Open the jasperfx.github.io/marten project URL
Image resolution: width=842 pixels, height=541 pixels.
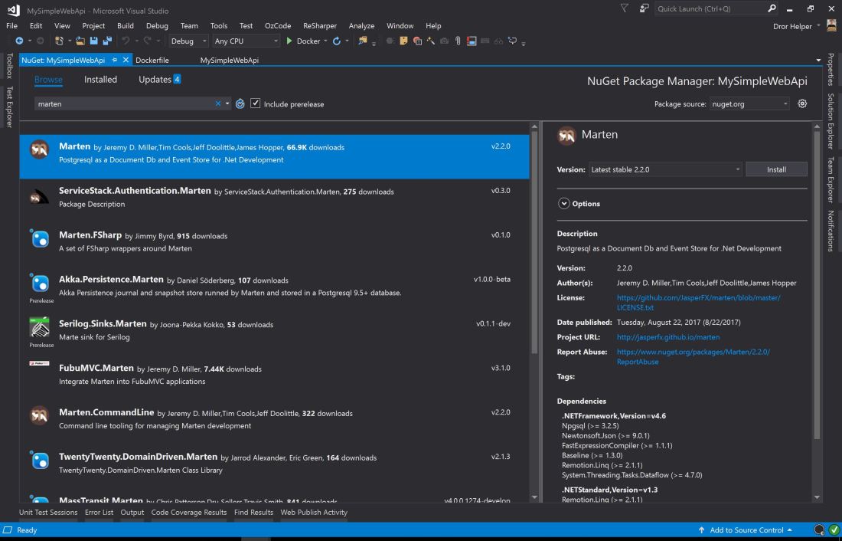coord(667,337)
